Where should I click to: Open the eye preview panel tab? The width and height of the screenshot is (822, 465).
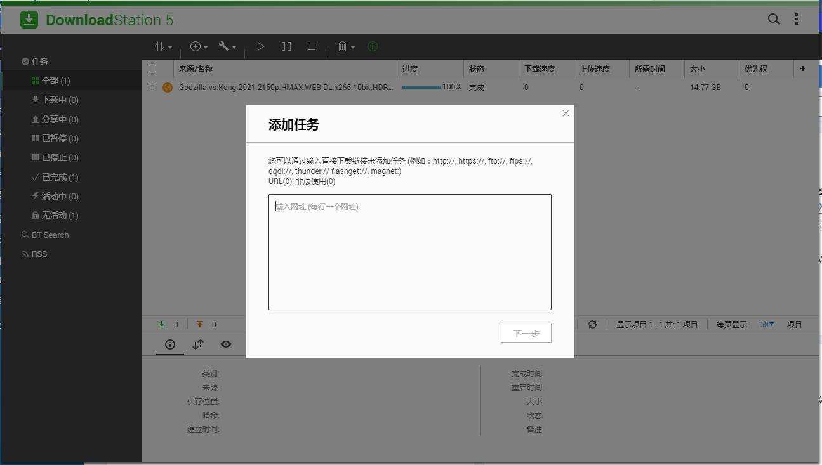click(x=225, y=344)
